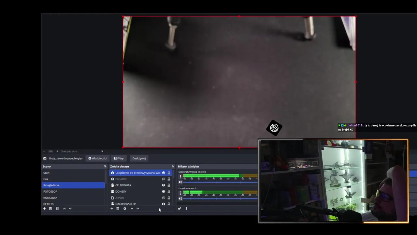
Task: Open scene filters icon in Sceny toolbar
Action: (57, 209)
